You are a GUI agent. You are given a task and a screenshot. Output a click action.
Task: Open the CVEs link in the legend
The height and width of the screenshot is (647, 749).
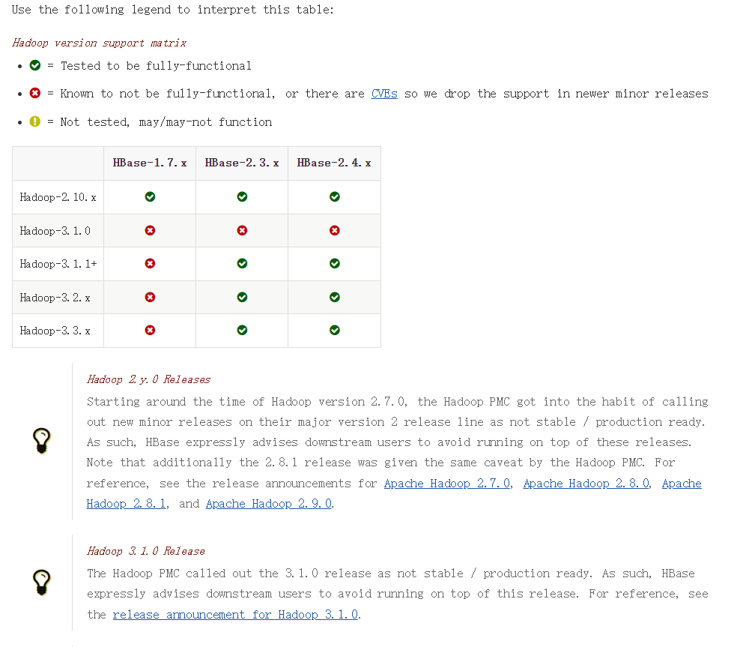(x=384, y=94)
